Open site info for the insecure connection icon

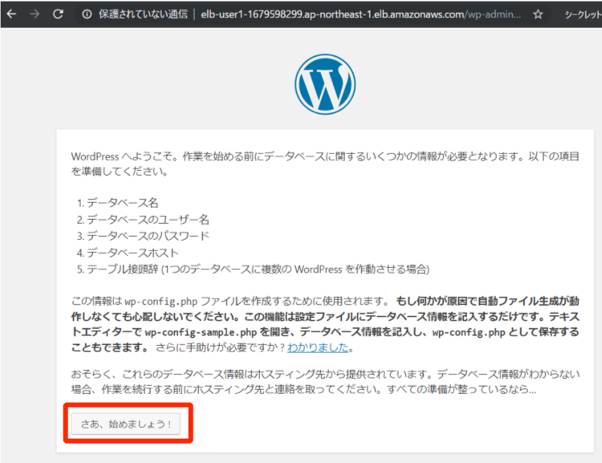click(87, 14)
